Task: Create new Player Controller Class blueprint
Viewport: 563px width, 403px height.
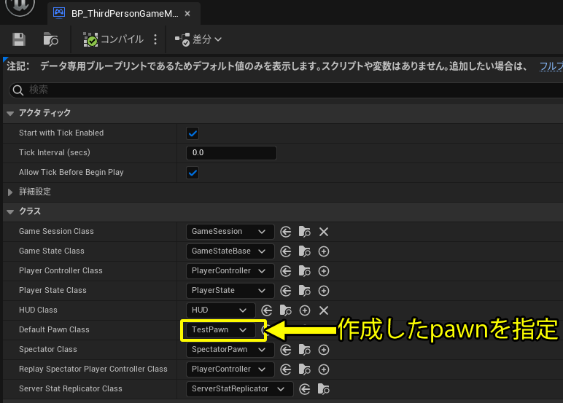Action: pyautogui.click(x=324, y=271)
